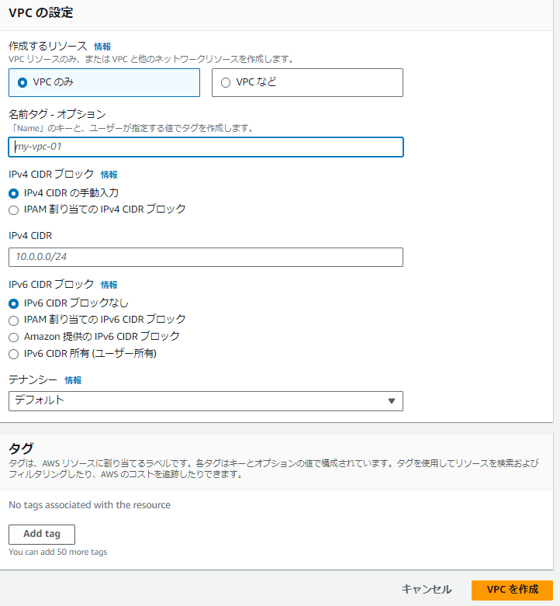Click the タグ section heading

21,448
